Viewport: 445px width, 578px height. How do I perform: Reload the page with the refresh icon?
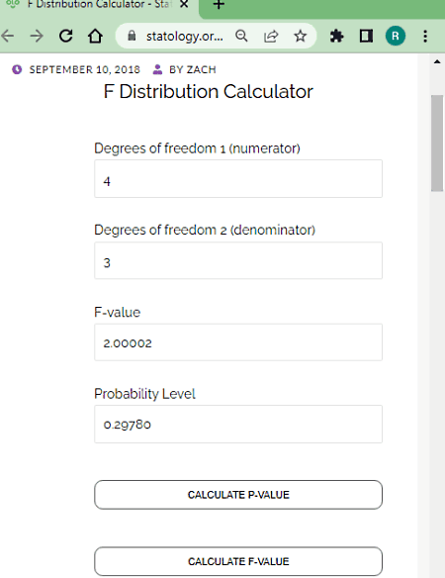tap(66, 36)
